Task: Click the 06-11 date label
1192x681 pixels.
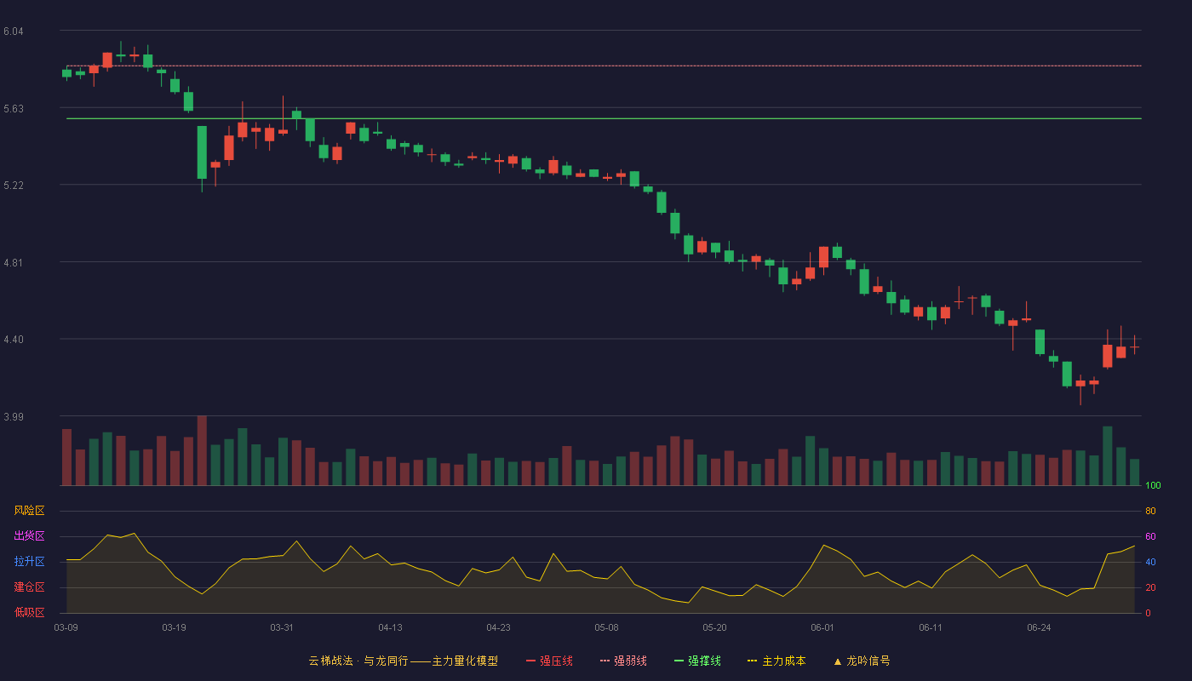Action: [931, 627]
